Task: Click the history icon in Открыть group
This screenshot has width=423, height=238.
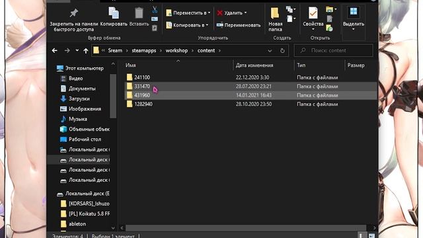Action: tap(329, 28)
